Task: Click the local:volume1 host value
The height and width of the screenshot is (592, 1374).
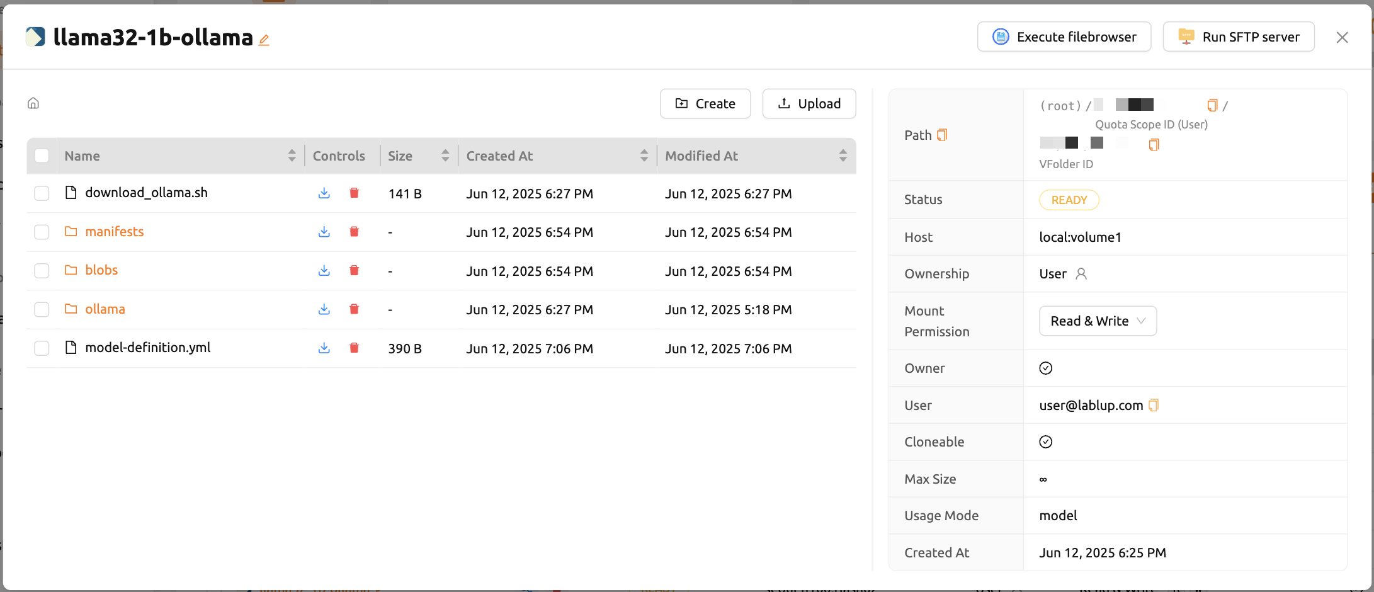Action: point(1080,237)
